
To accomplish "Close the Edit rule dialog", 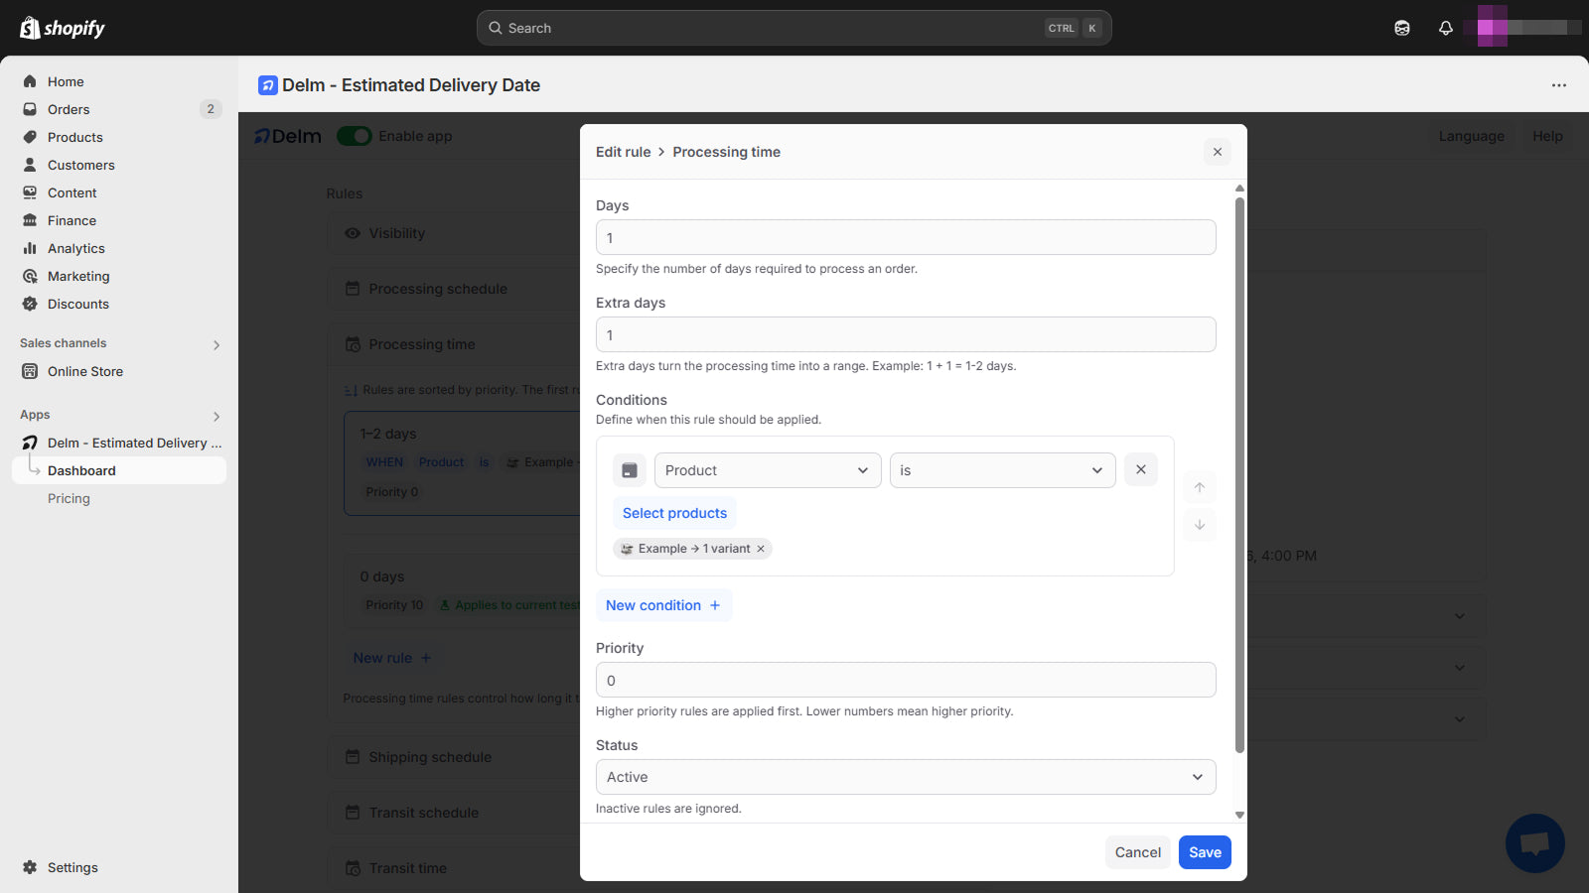I will pyautogui.click(x=1218, y=152).
